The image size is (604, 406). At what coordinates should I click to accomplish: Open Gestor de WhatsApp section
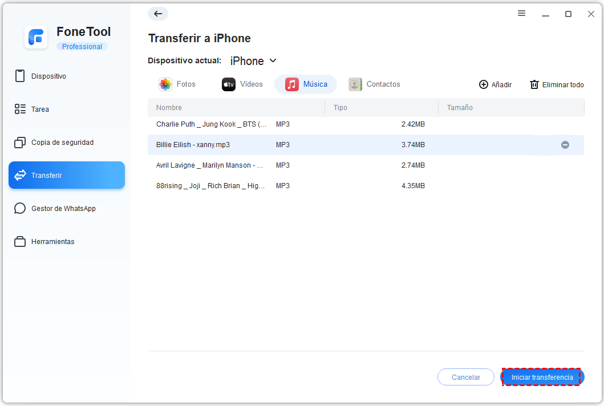click(x=63, y=209)
